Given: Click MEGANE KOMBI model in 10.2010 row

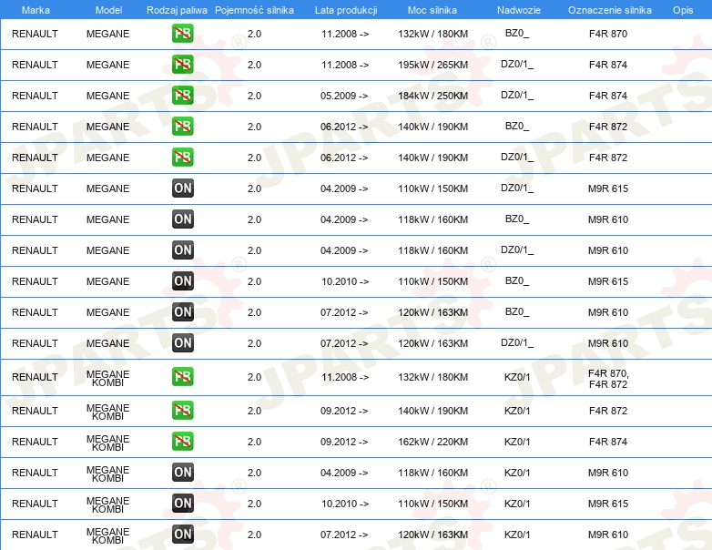Looking at the screenshot, I should point(107,504).
